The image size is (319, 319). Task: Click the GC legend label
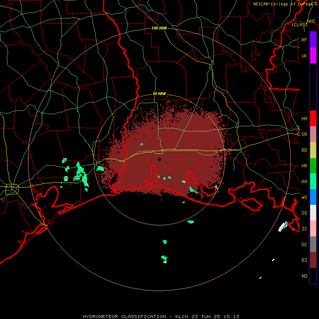coord(304,245)
